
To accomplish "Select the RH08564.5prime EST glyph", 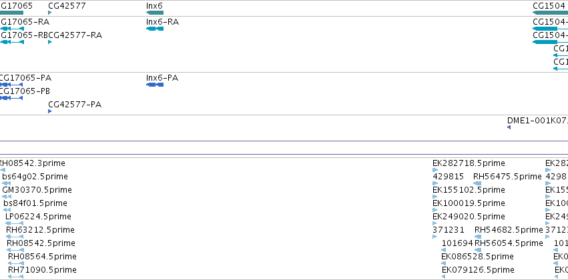I will tap(16, 263).
